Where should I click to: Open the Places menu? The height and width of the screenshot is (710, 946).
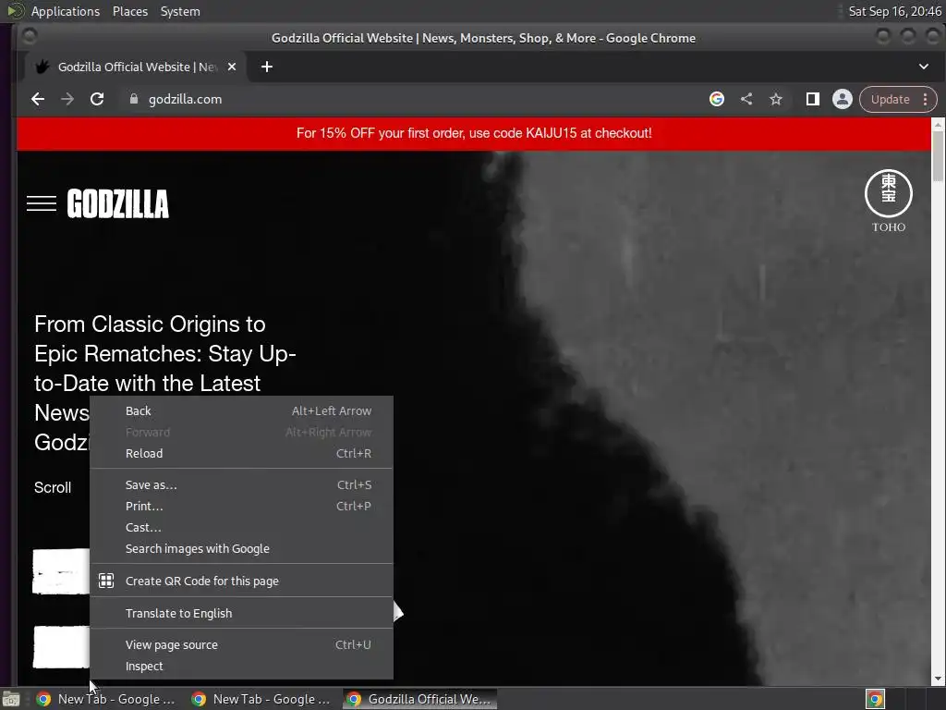(x=130, y=11)
